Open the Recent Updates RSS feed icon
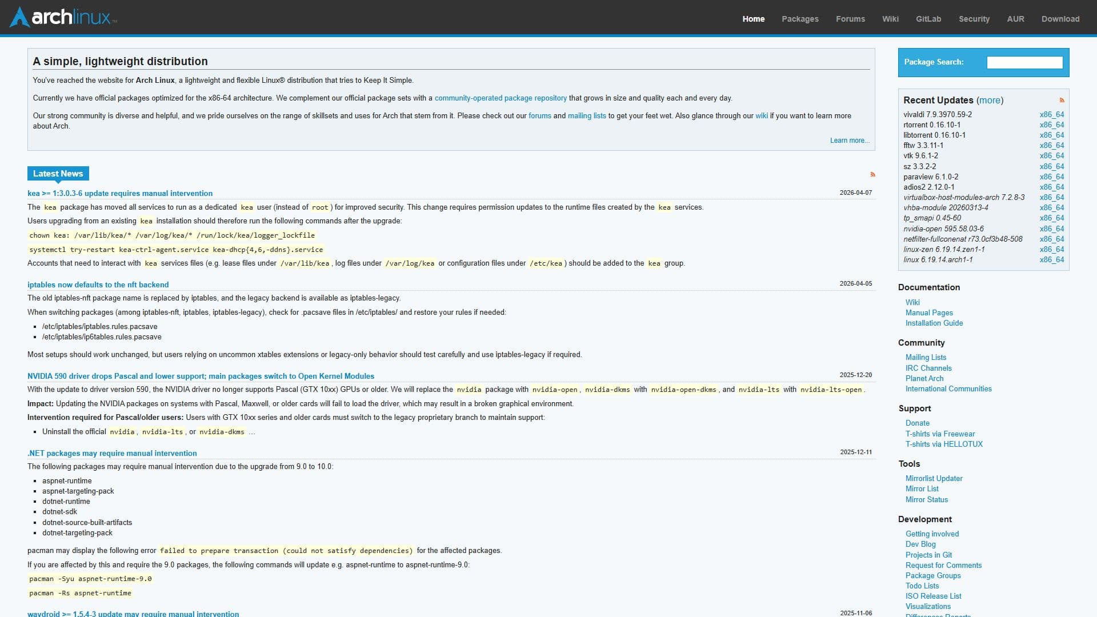 (1062, 101)
